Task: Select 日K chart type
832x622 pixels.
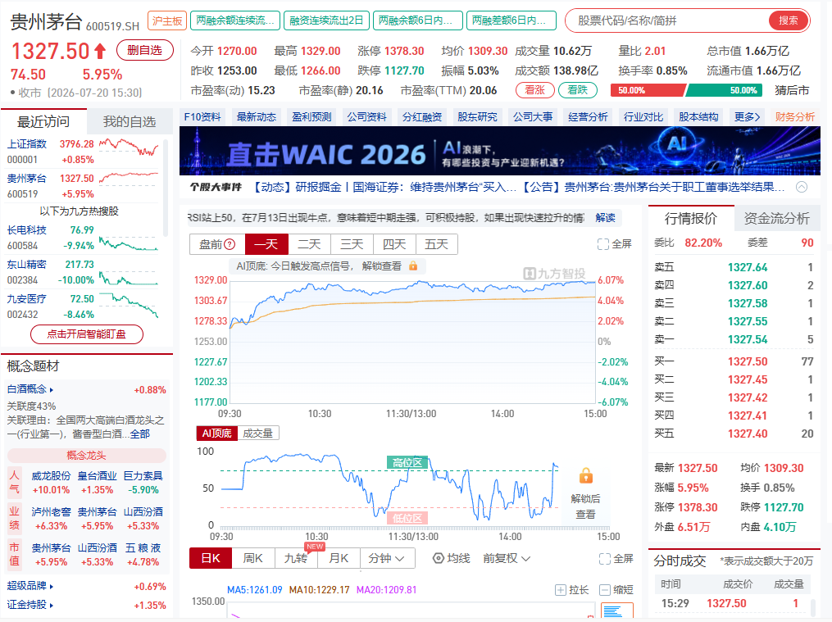Action: click(x=211, y=558)
